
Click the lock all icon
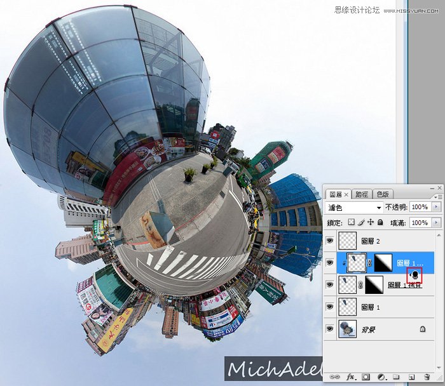coord(380,223)
